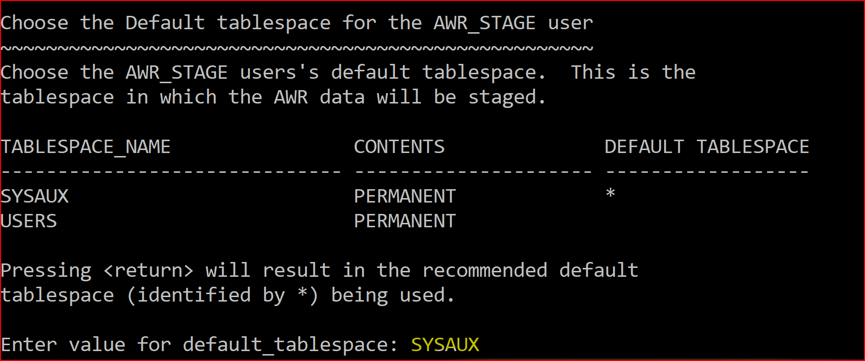Screen dimensions: 865x361
Task: Click the words 'recommended default'
Action: point(530,271)
